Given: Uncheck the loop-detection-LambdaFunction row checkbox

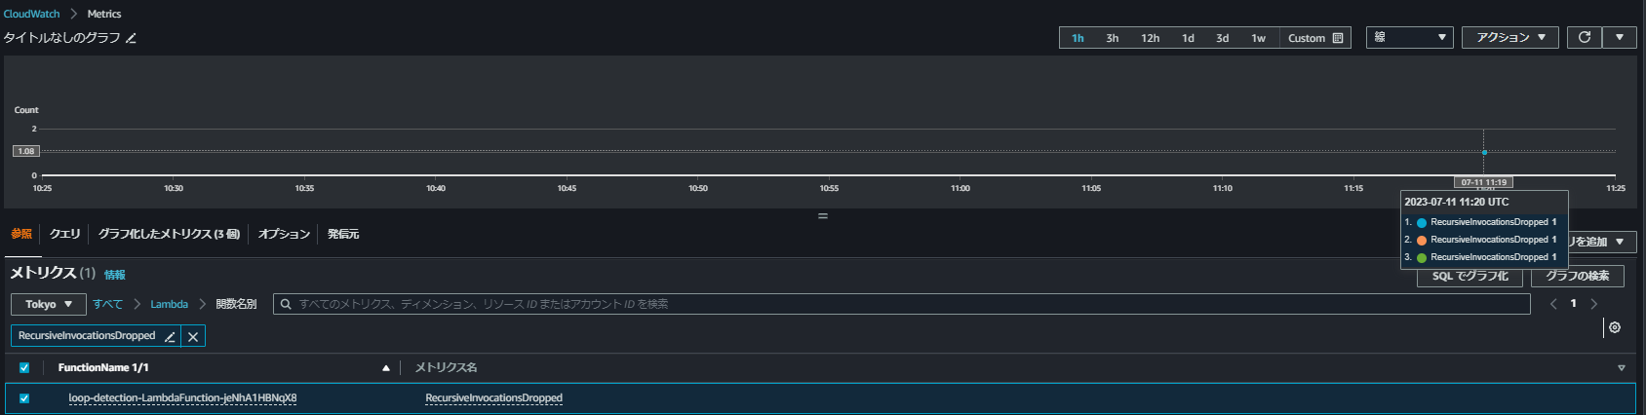Looking at the screenshot, I should [24, 398].
